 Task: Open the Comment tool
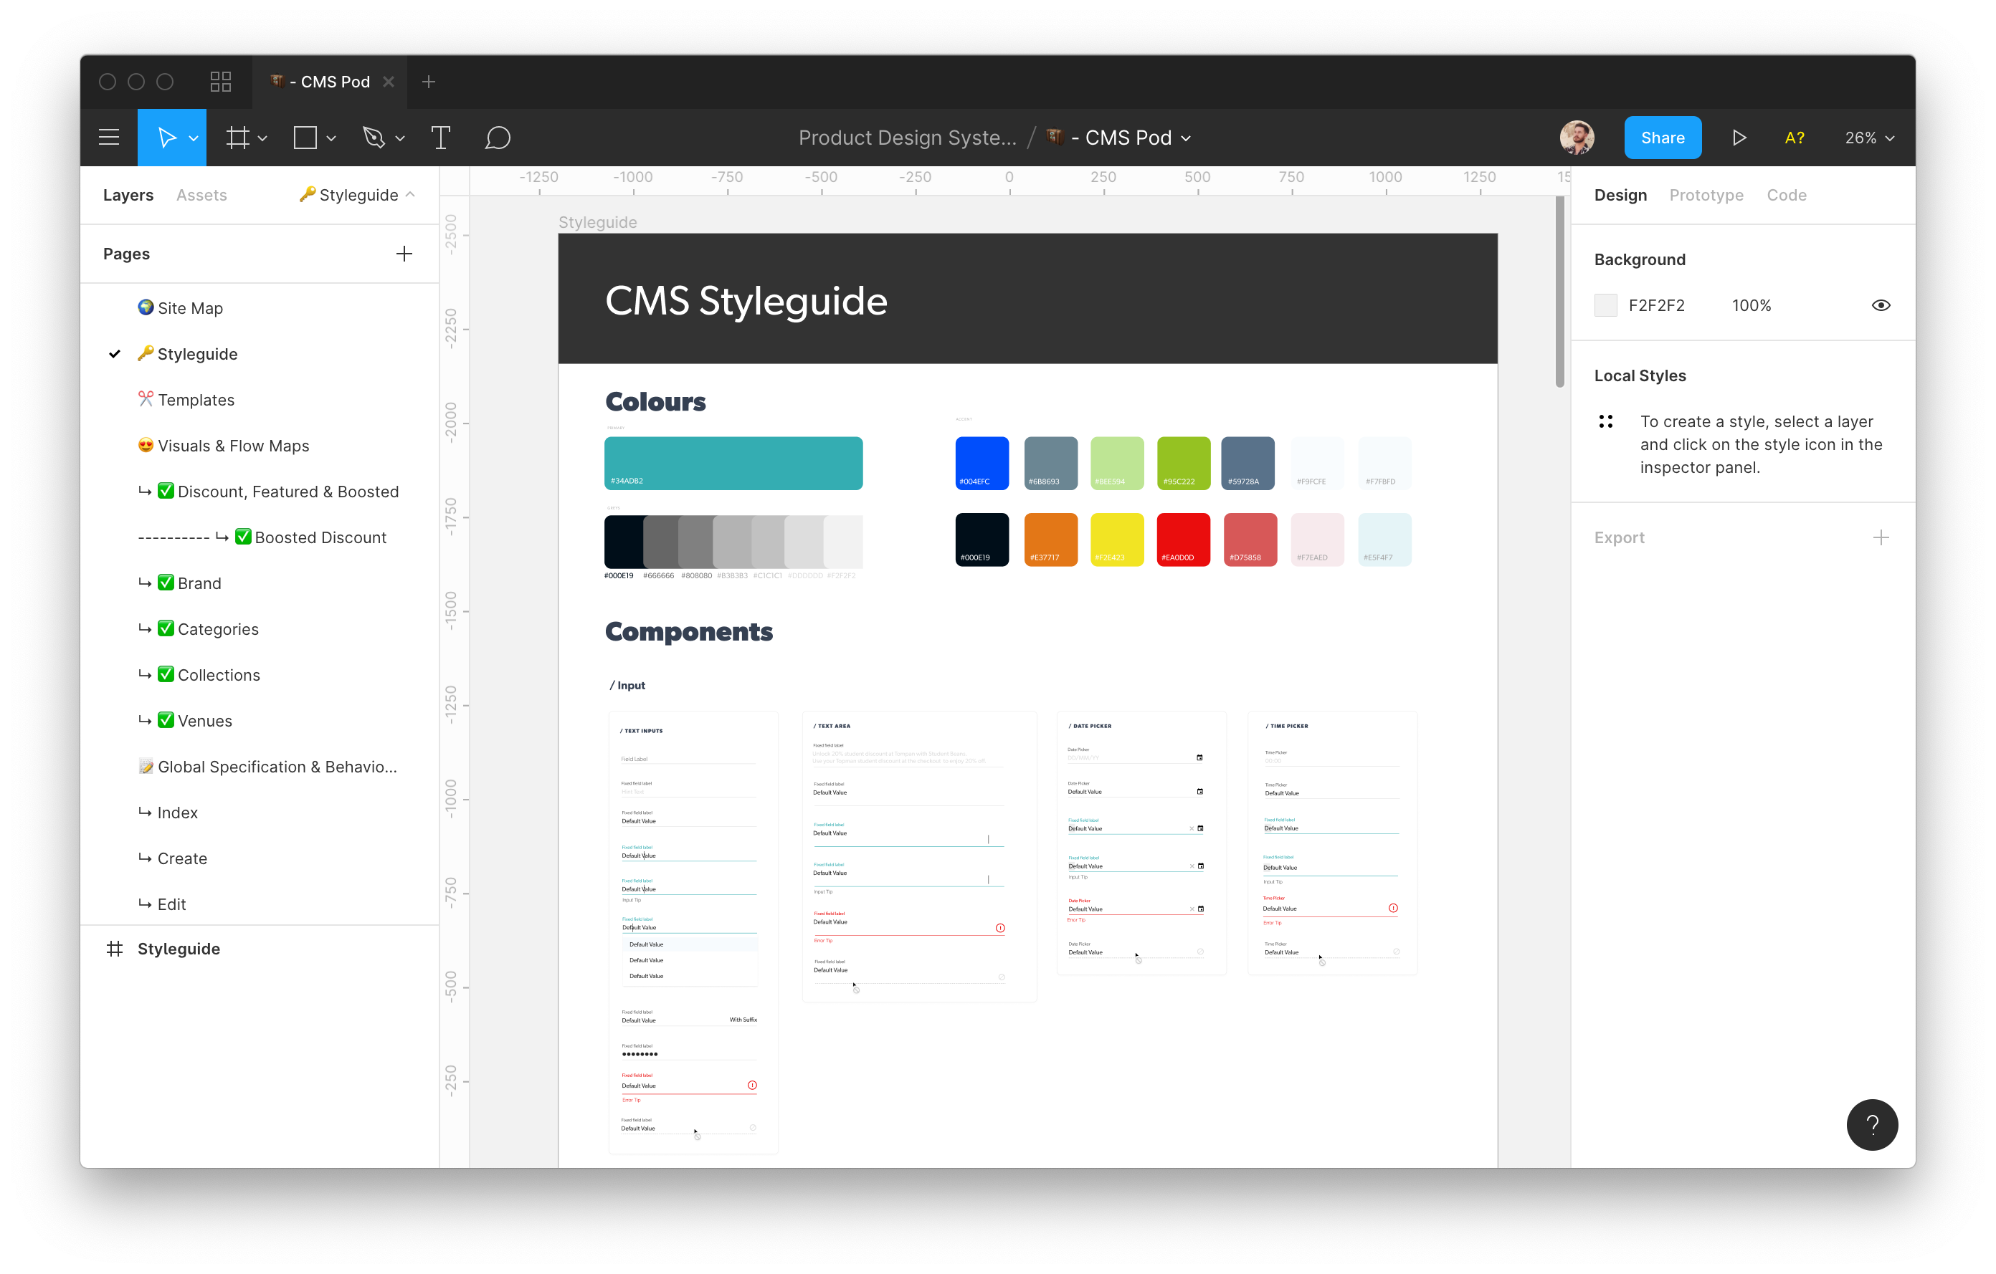pos(498,138)
